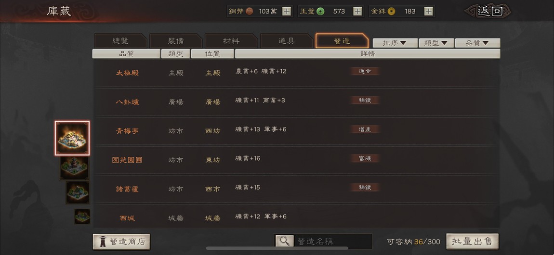554x255 pixels.
Task: Go to the 總覽 overview tab
Action: (x=120, y=41)
